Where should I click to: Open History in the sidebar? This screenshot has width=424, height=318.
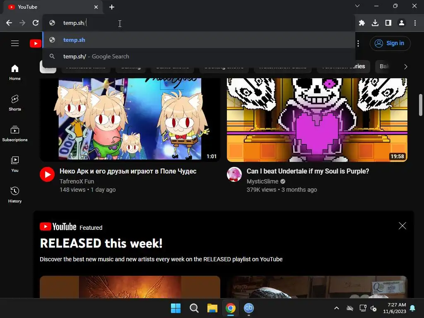(15, 195)
